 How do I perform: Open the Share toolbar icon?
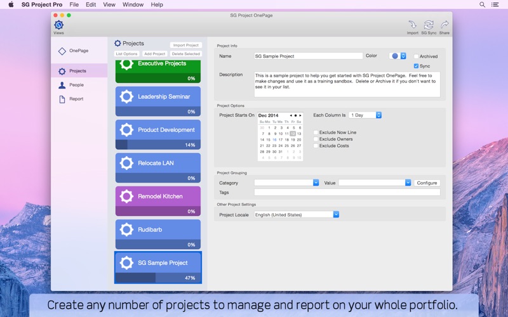pyautogui.click(x=444, y=25)
